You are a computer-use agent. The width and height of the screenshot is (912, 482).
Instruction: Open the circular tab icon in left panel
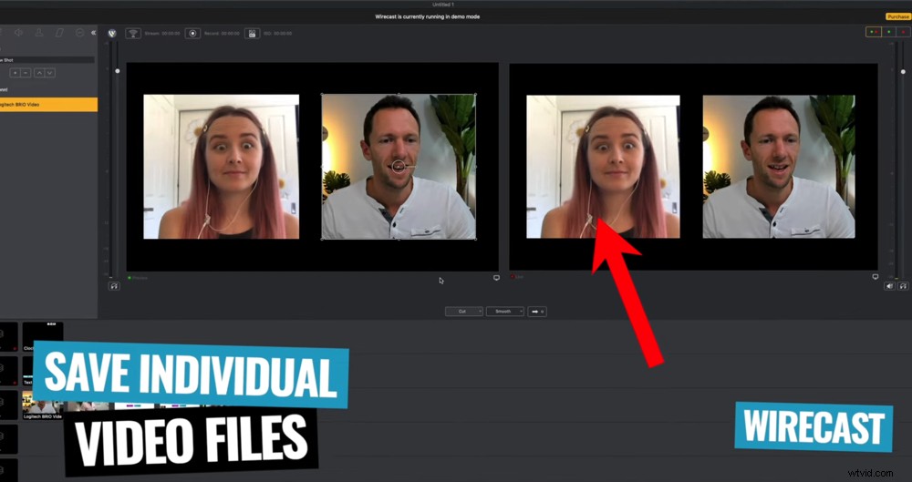click(79, 33)
